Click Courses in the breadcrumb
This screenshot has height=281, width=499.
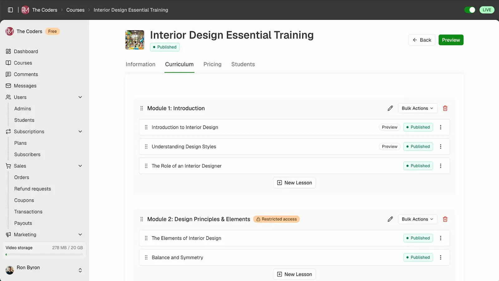[75, 10]
